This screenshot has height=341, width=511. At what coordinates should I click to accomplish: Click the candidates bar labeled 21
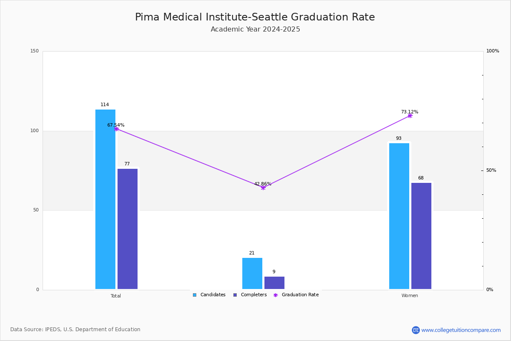tap(252, 273)
